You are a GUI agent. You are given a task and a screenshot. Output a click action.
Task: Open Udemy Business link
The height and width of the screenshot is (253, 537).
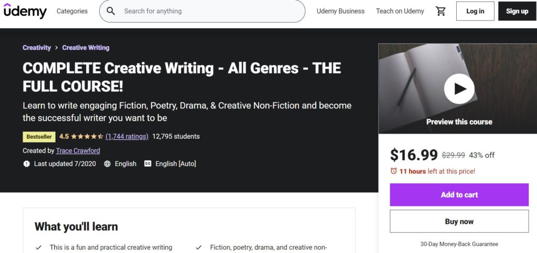340,11
